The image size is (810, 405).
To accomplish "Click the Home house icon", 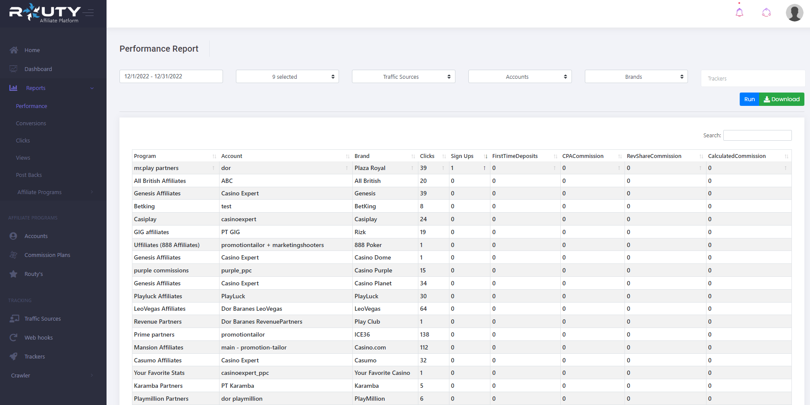I will (14, 50).
